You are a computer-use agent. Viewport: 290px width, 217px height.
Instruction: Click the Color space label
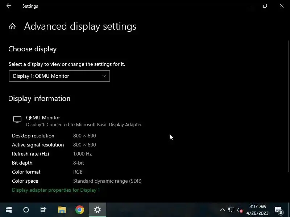25,181
